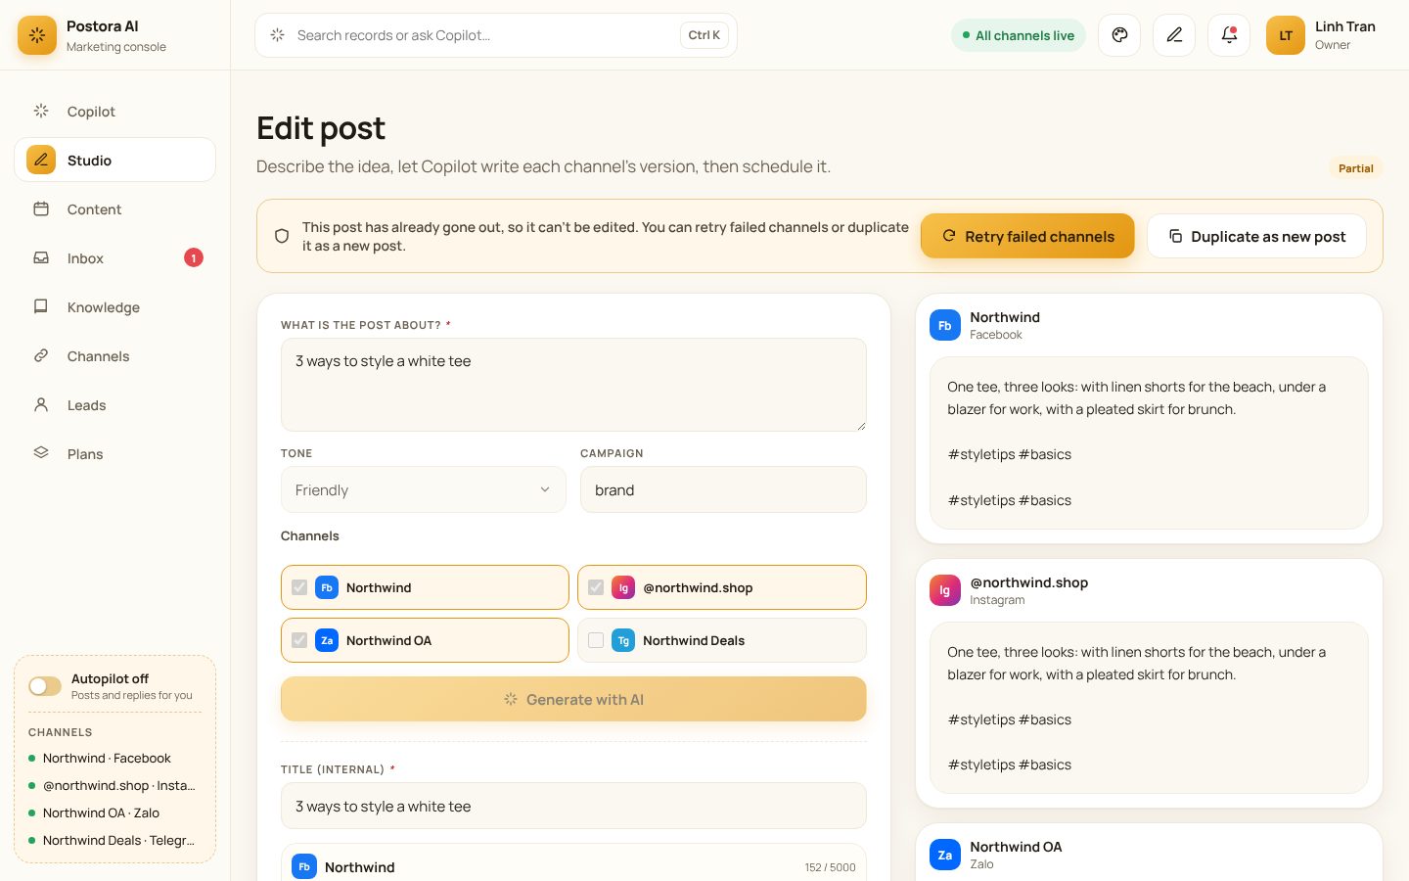Open the theme palette icon
The image size is (1409, 881).
point(1119,35)
